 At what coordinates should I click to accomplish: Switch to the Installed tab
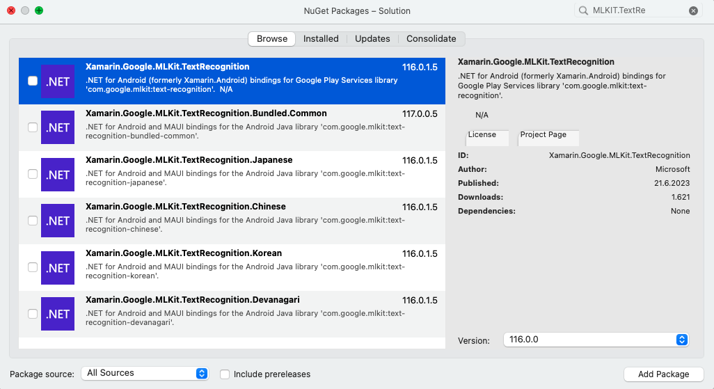tap(321, 39)
